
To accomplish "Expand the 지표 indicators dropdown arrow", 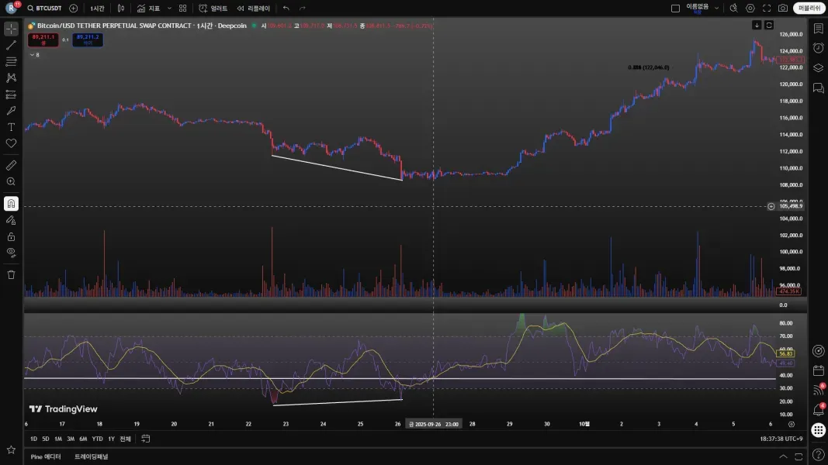I will pyautogui.click(x=169, y=9).
